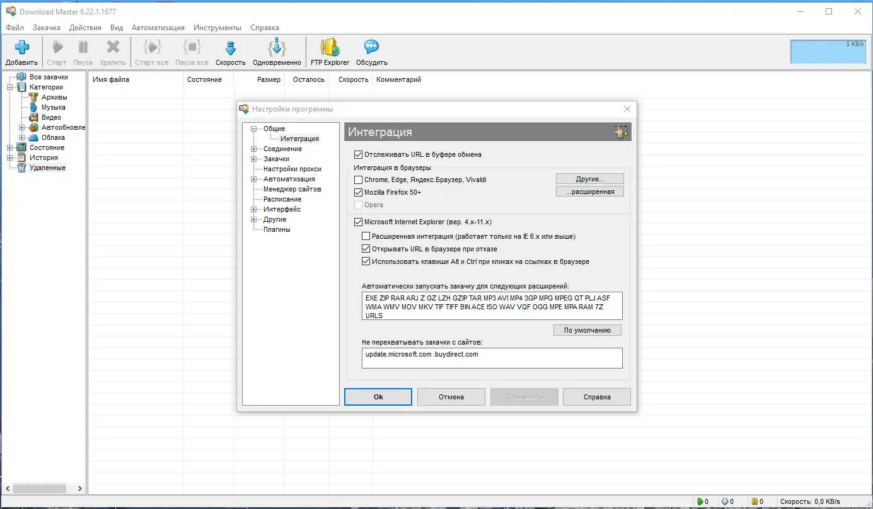Viewport: 873px width, 509px height.
Task: Open the Инструменты menu
Action: [x=217, y=28]
